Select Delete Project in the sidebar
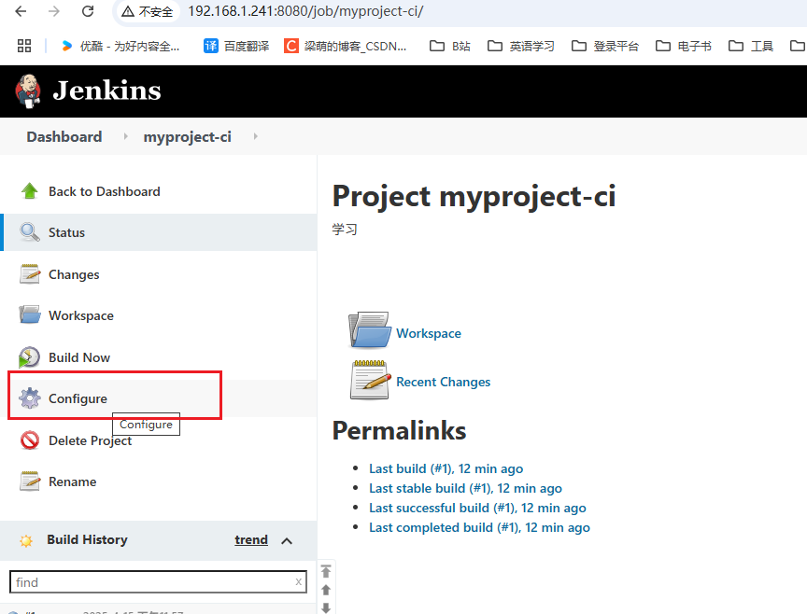Viewport: 807px width, 614px height. point(90,440)
